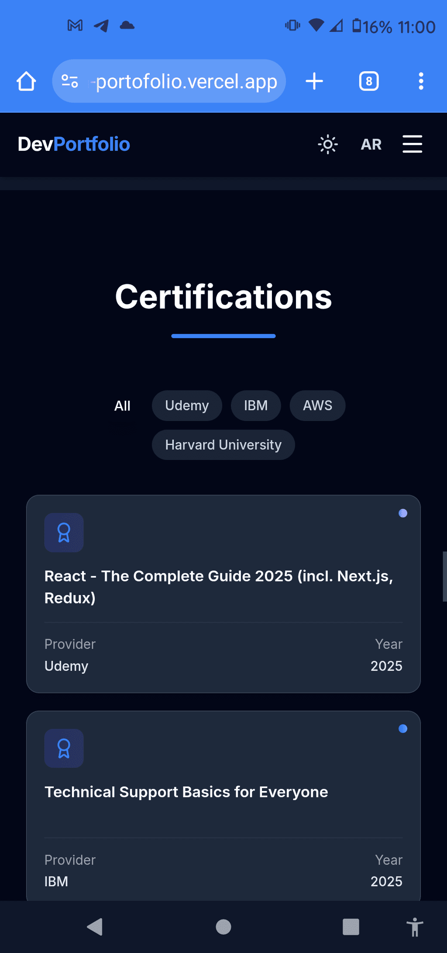The image size is (447, 953).
Task: Open site settings icon in address bar
Action: pos(70,81)
